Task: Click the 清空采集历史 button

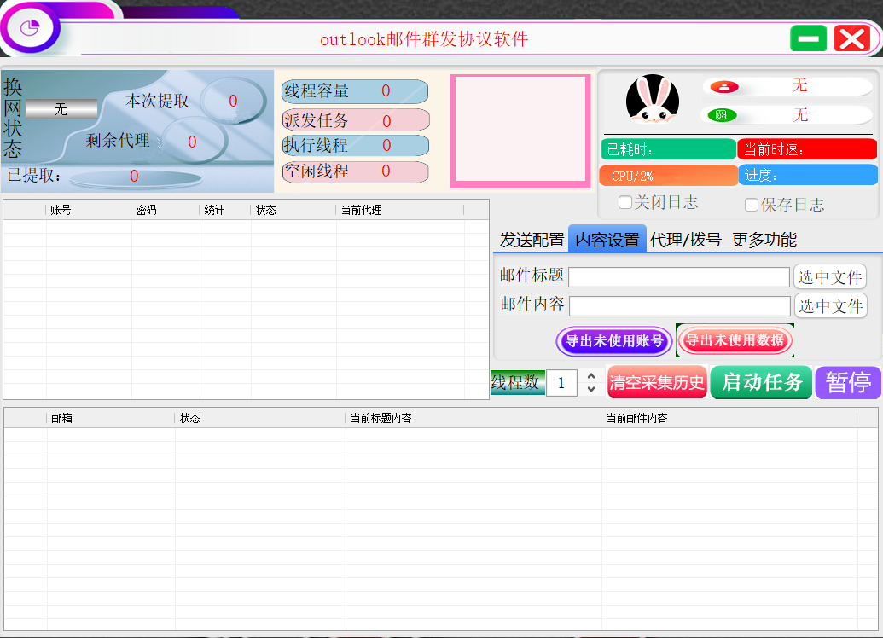Action: (x=657, y=383)
